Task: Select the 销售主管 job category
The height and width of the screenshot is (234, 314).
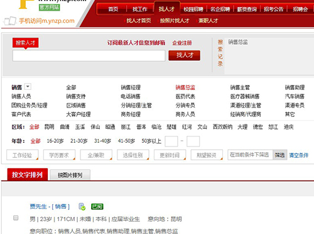Action: (x=240, y=87)
